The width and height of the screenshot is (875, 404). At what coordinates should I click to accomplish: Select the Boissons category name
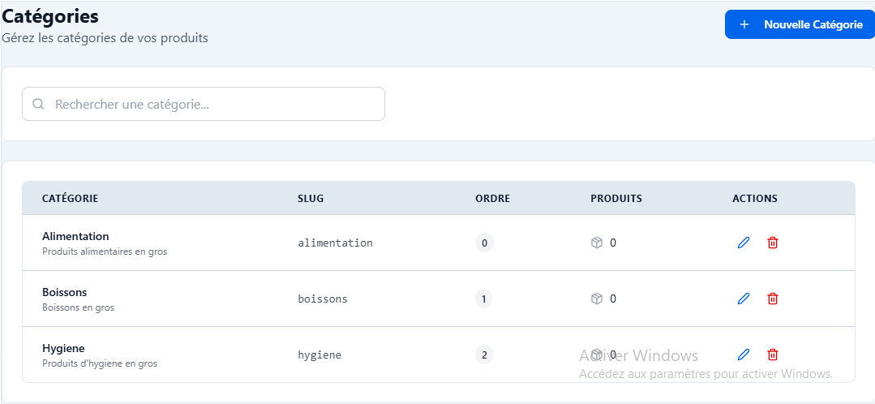pyautogui.click(x=65, y=292)
